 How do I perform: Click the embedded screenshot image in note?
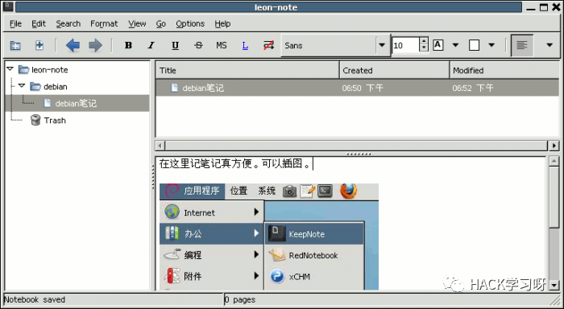point(269,237)
